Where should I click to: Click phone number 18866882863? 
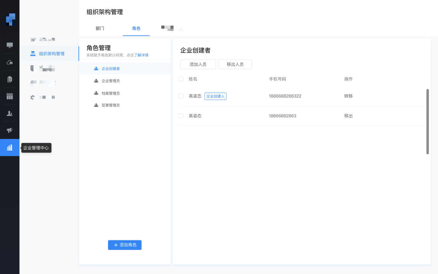282,116
